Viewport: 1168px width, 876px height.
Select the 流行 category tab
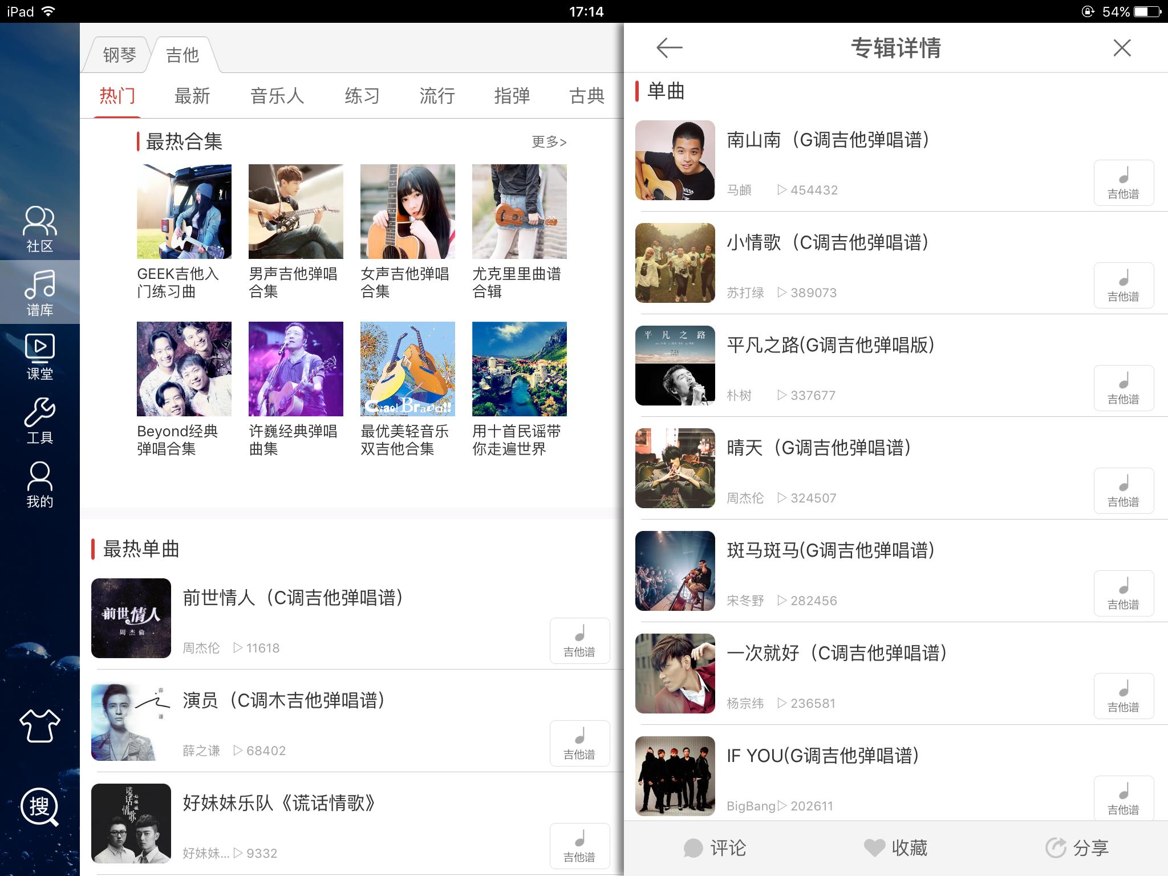[x=436, y=96]
